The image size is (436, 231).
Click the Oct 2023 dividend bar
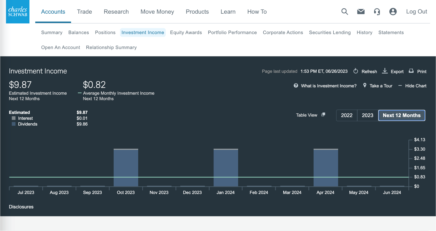[x=126, y=168]
